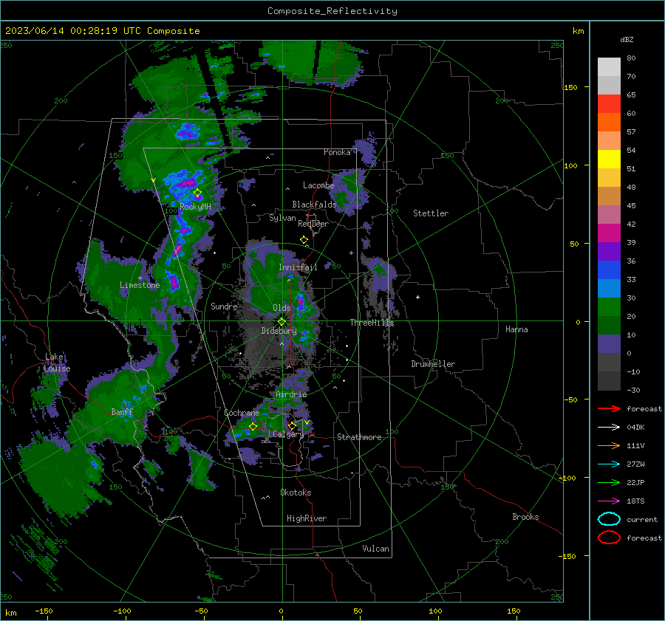This screenshot has width=665, height=621.
Task: Click the HighRiver city label
Action: (307, 519)
